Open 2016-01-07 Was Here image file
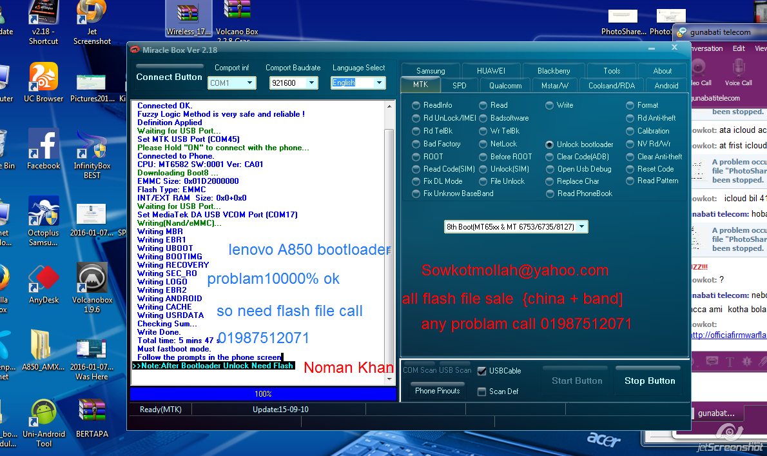 click(x=92, y=360)
